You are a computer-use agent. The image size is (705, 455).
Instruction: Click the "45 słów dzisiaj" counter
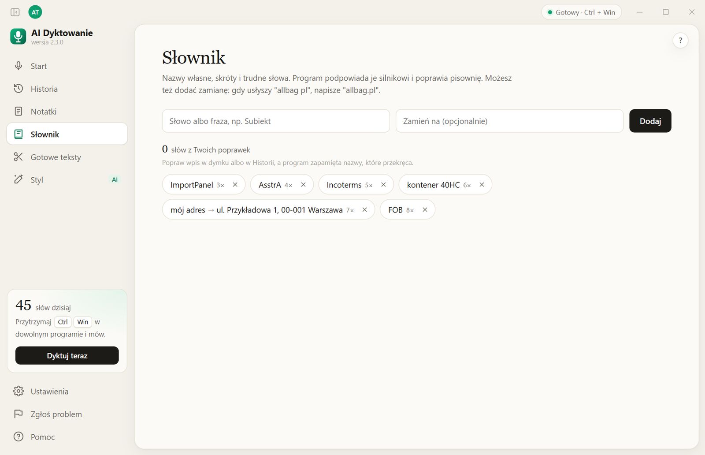tap(43, 306)
